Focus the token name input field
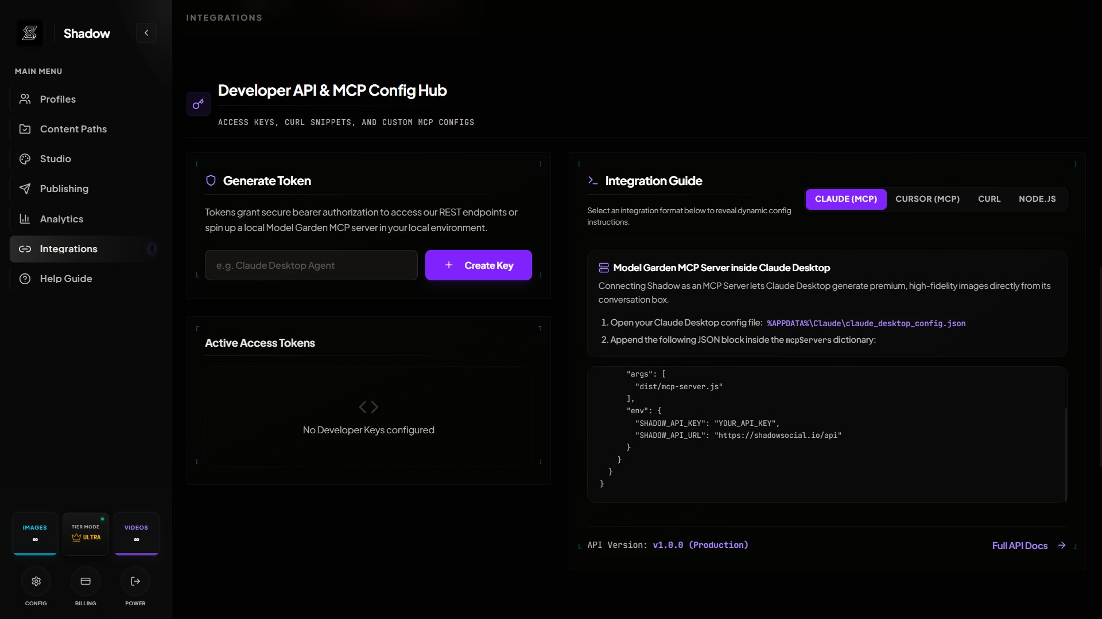This screenshot has height=619, width=1102. 311,265
